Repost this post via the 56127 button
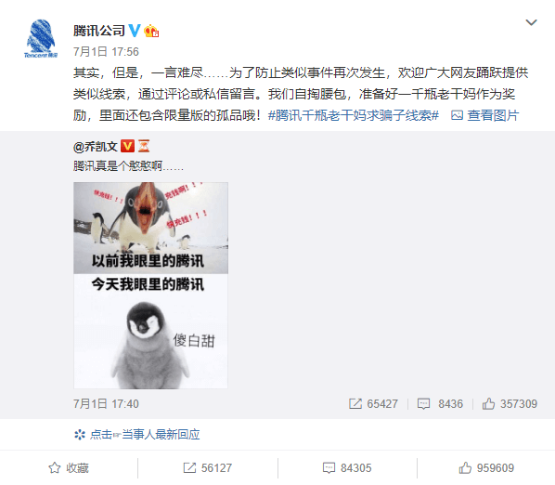555x485 pixels. click(x=207, y=468)
